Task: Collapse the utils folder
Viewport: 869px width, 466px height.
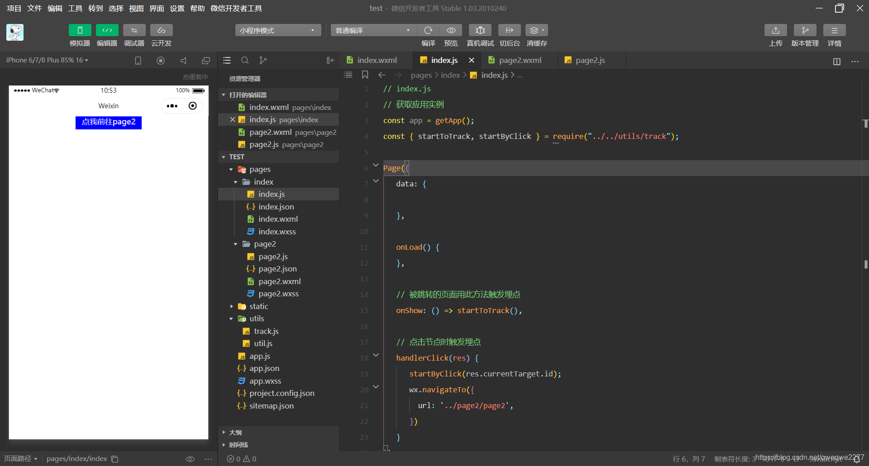Action: point(278,319)
